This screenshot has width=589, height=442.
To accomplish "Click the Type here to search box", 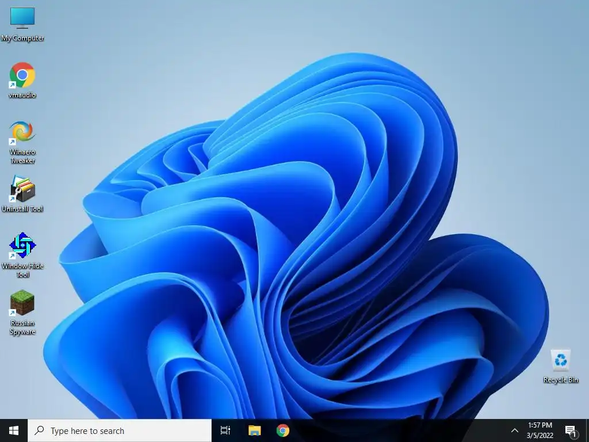I will coord(120,430).
